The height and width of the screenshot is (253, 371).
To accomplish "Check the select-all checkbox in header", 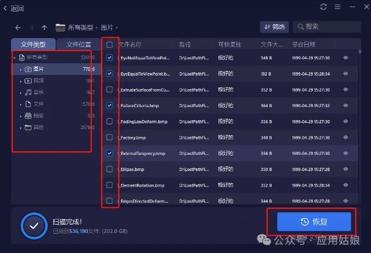I will coord(109,45).
